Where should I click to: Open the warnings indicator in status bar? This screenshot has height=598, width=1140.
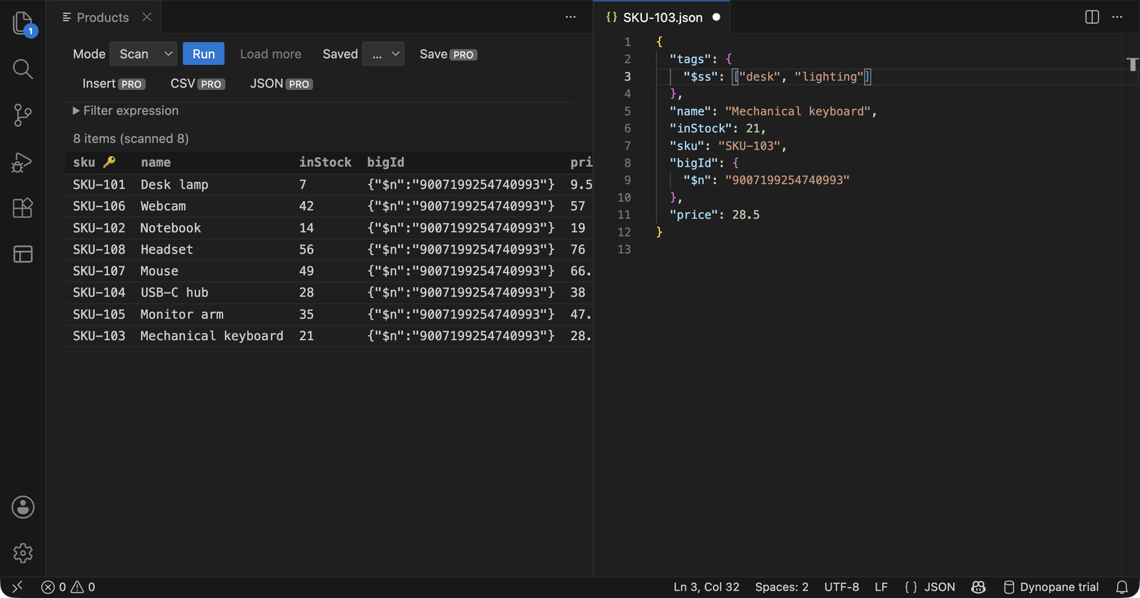click(x=83, y=587)
